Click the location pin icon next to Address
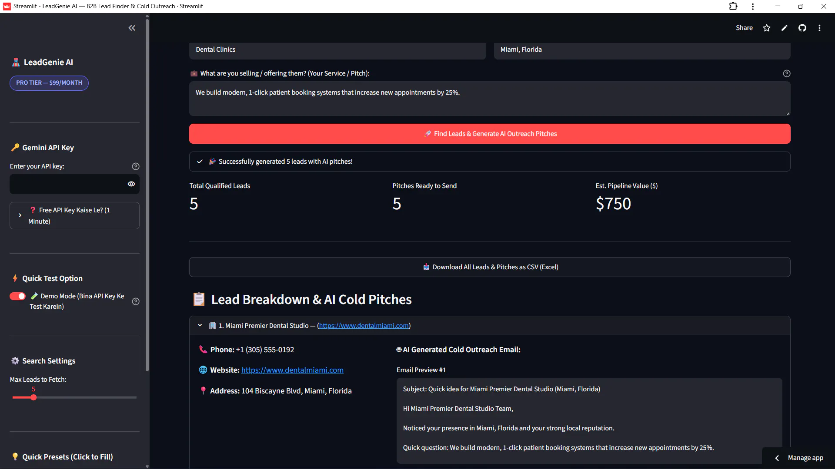 coord(203,391)
